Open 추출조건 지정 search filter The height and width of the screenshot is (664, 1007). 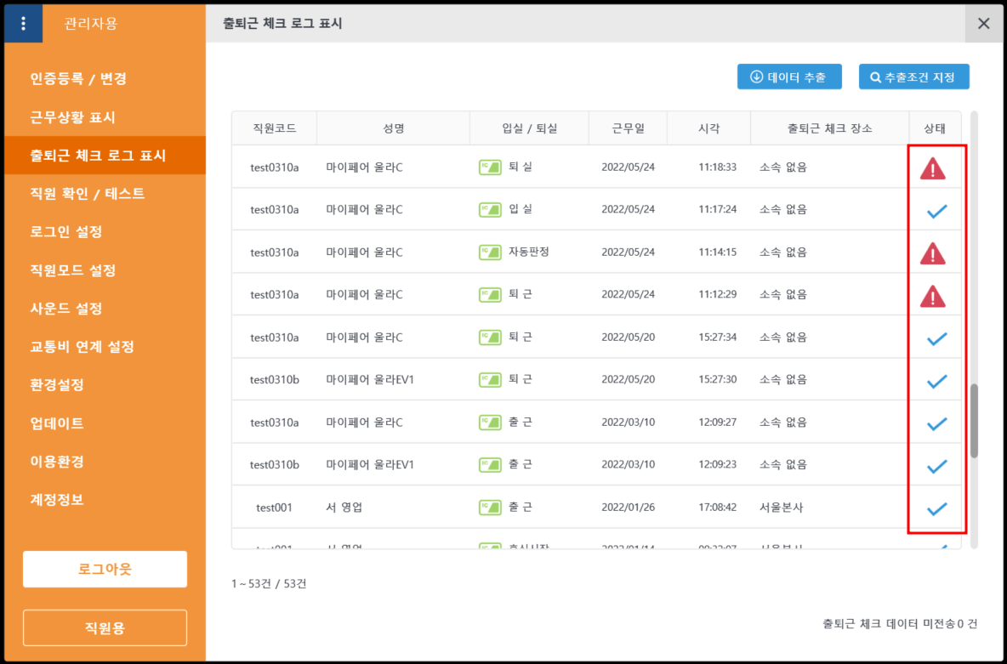click(x=913, y=77)
